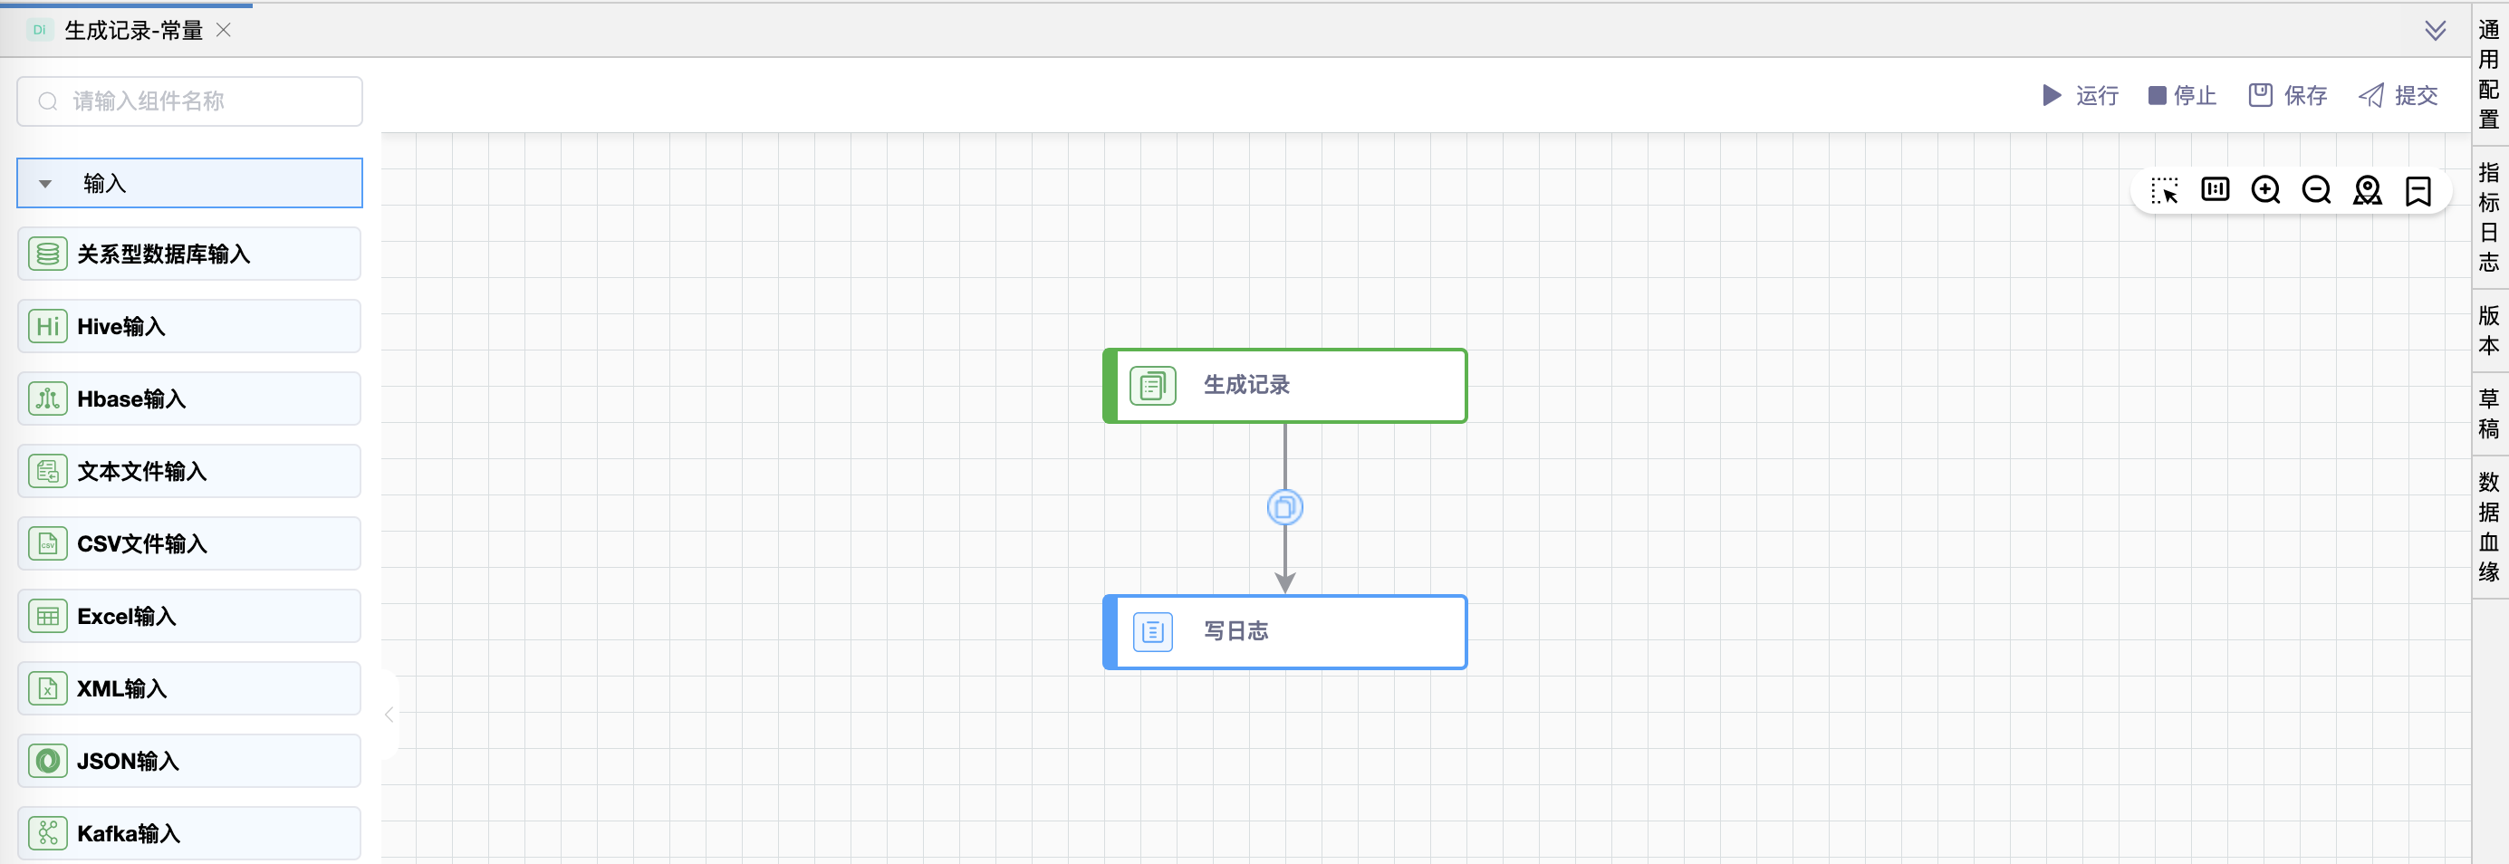Select the marquee selection tool on canvas toolbar
The height and width of the screenshot is (864, 2509).
[2166, 191]
